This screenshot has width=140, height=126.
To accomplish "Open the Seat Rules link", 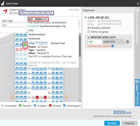I will tap(74, 10).
